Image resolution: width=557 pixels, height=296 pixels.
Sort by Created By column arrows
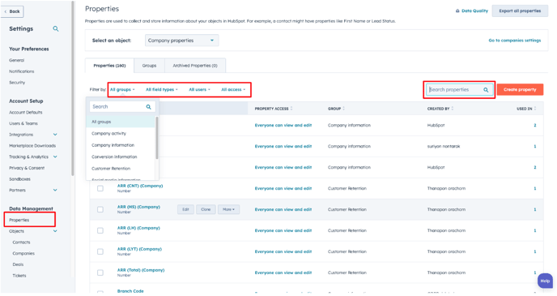453,109
